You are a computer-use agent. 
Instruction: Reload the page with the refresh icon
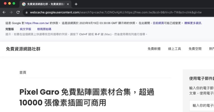point(18,13)
